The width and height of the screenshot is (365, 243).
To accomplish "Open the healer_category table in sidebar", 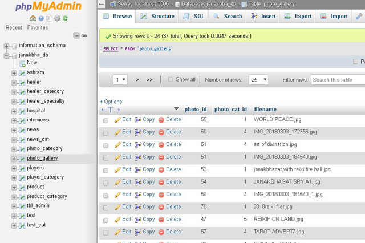I will coord(45,91).
